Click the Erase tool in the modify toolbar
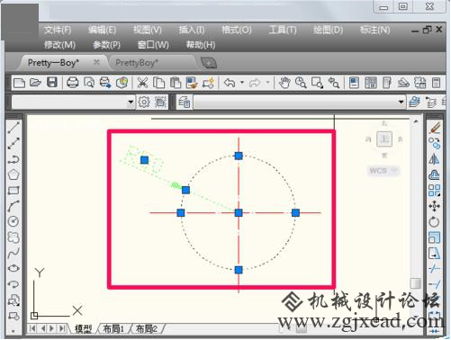 (435, 128)
